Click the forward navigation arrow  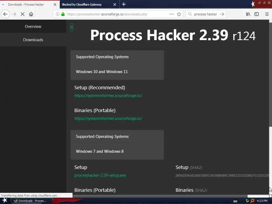(14, 14)
